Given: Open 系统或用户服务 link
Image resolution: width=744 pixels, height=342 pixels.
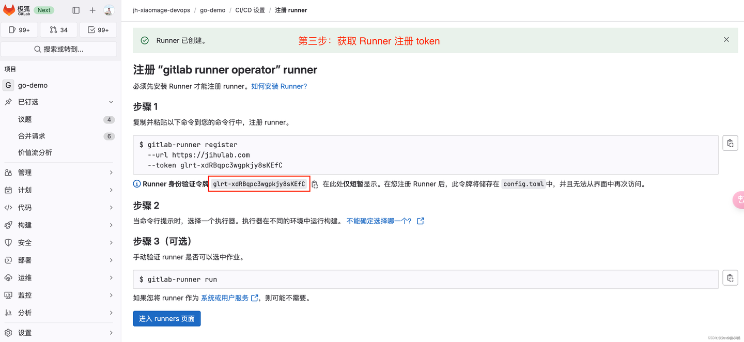Looking at the screenshot, I should [x=225, y=298].
